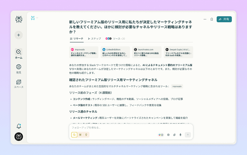Click the microphone dictation icon

coord(180,135)
